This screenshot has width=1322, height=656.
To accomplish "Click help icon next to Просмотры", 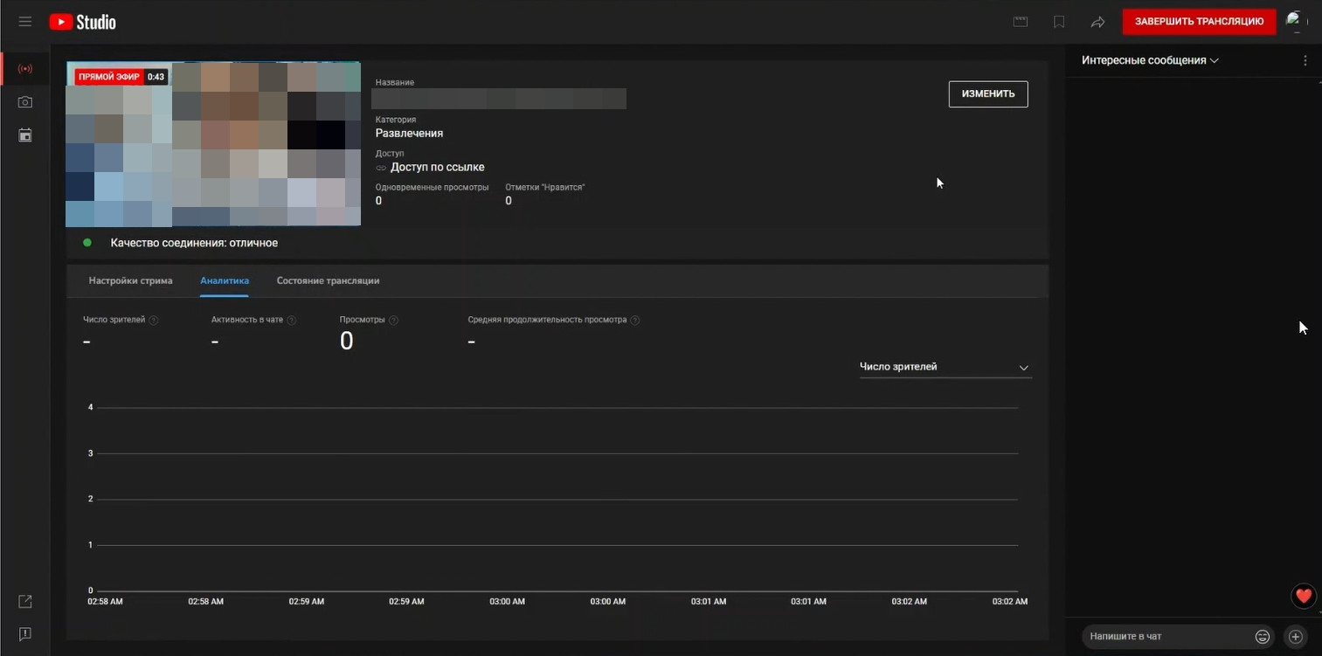I will tap(393, 320).
